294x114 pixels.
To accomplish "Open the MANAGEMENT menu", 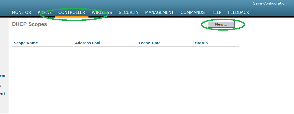I will 159,12.
